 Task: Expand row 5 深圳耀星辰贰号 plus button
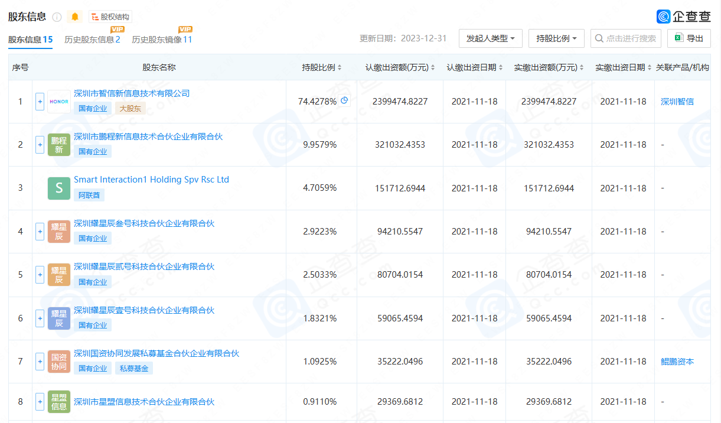point(40,275)
